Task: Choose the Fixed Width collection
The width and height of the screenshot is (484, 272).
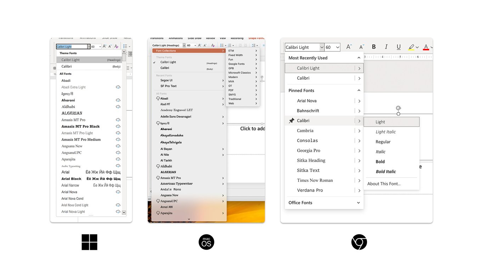Action: pos(243,55)
